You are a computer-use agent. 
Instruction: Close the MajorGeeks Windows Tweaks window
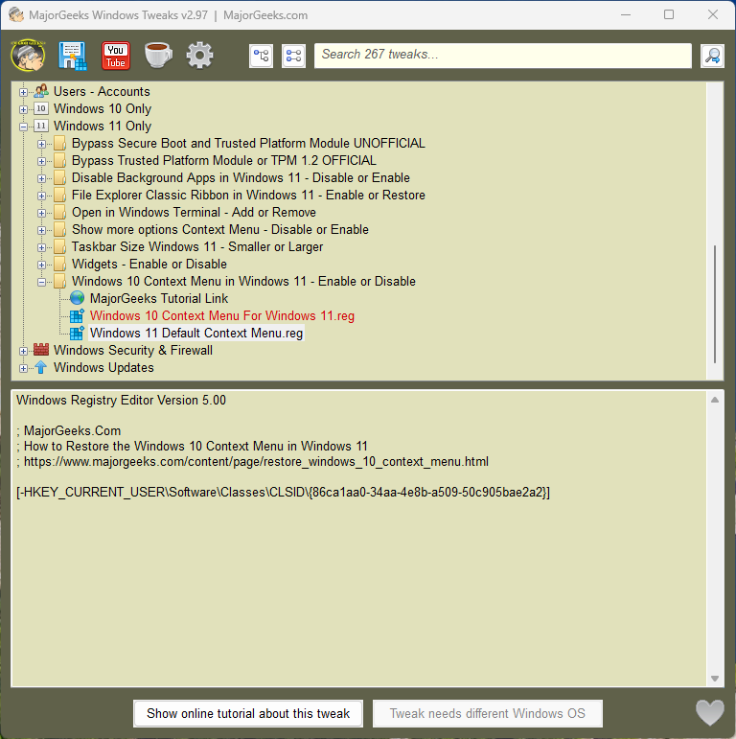point(712,14)
